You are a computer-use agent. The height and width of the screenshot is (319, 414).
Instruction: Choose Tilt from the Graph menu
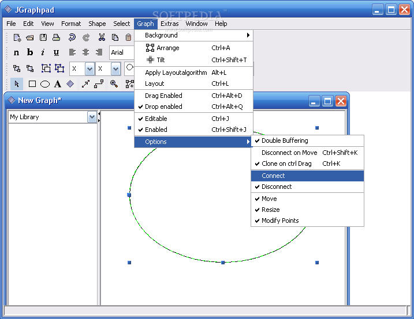pos(193,60)
